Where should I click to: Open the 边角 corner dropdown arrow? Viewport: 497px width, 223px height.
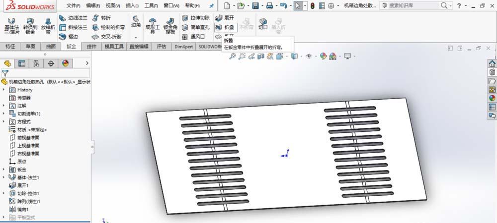tap(136, 38)
